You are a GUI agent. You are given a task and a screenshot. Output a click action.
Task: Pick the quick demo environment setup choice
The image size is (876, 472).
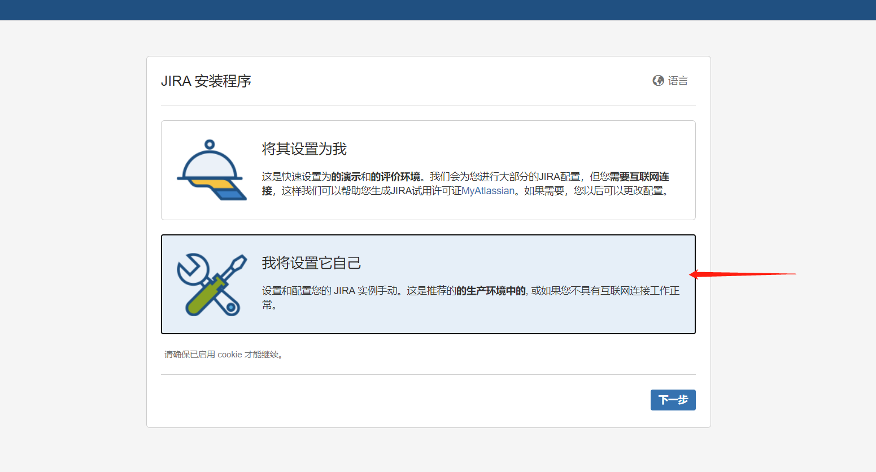pos(428,169)
